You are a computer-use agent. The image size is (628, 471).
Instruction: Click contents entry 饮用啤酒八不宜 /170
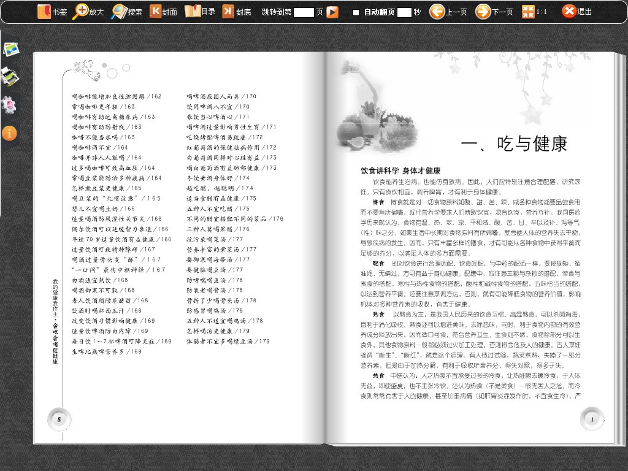[x=218, y=107]
